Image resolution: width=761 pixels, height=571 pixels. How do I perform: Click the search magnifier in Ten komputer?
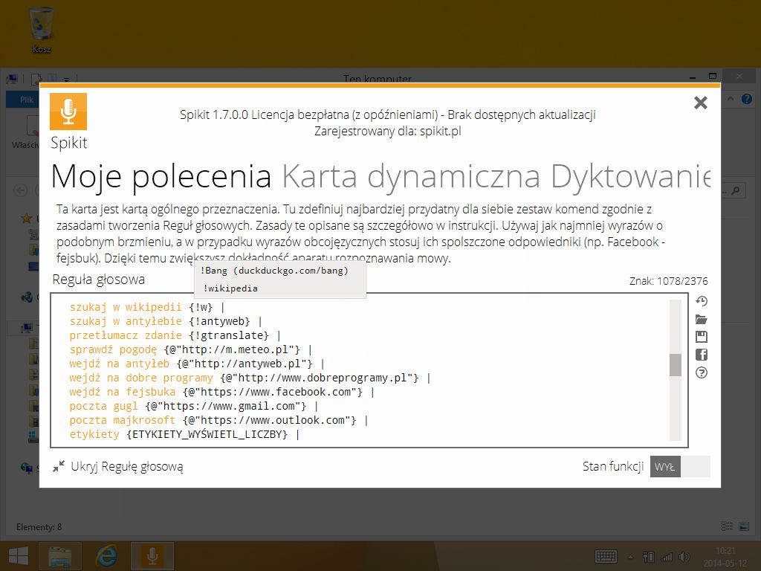pyautogui.click(x=735, y=191)
